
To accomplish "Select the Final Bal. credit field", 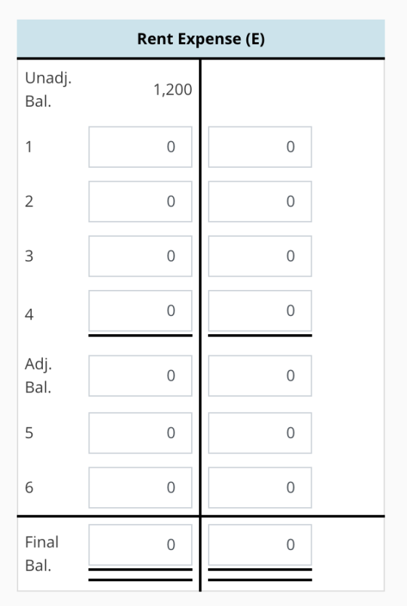I will click(259, 544).
